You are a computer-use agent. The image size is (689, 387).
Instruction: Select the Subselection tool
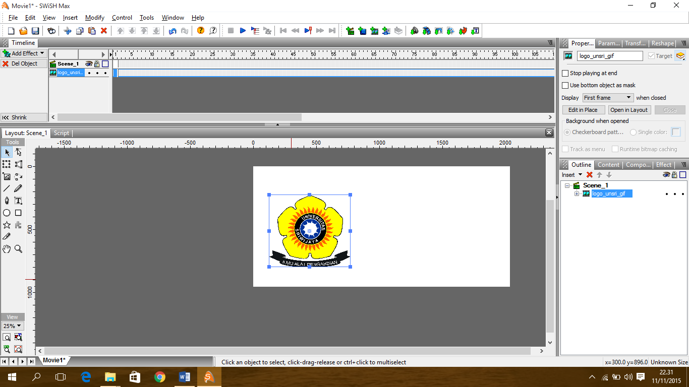tap(19, 152)
